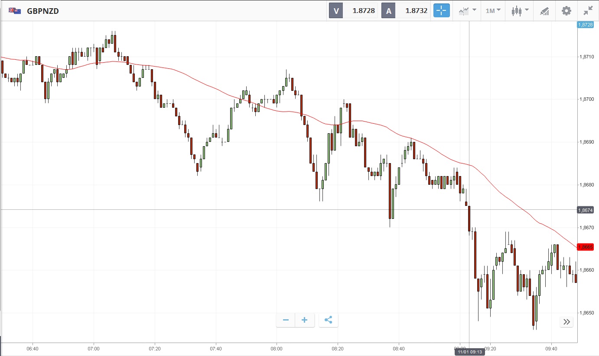Viewport: 599px width, 356px height.
Task: Click the share chart icon
Action: point(328,320)
